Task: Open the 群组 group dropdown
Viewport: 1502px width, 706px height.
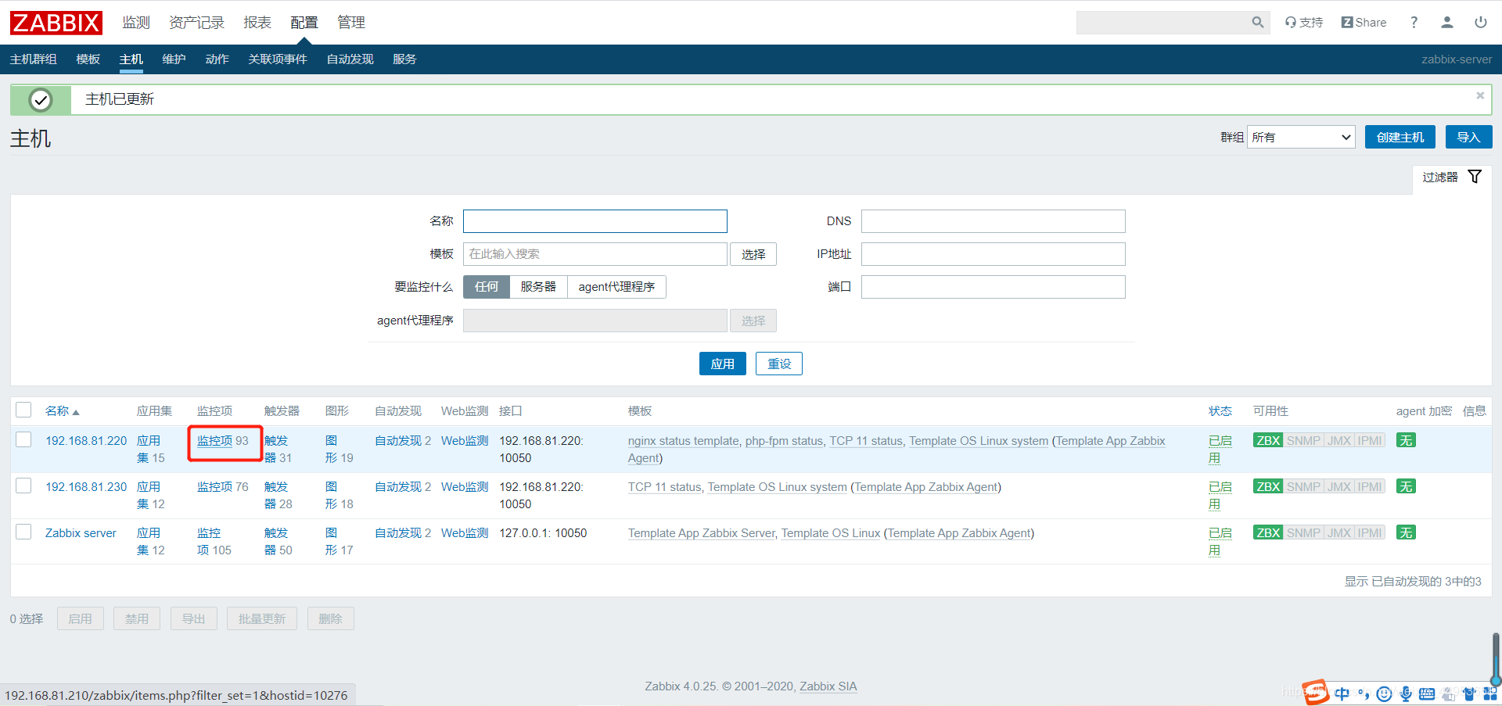Action: coord(1301,137)
